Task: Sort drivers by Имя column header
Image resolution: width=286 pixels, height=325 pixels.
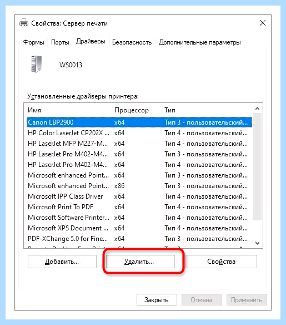Action: coord(34,110)
